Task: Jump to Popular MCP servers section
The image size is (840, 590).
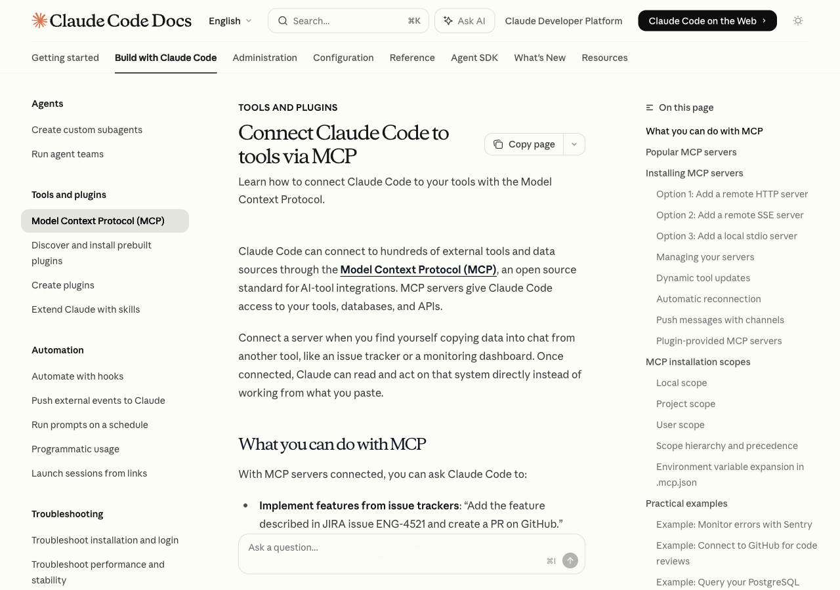Action: pyautogui.click(x=691, y=152)
